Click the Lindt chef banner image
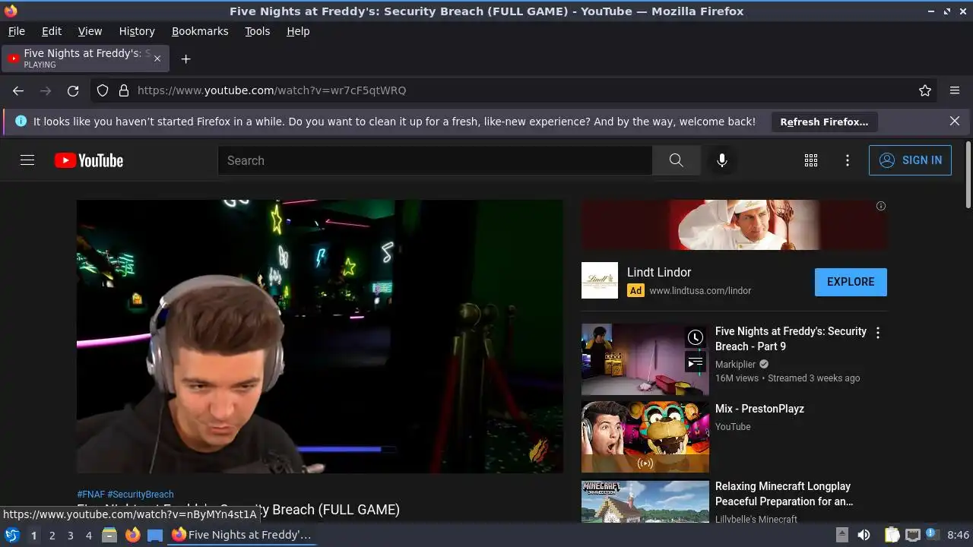 click(734, 225)
